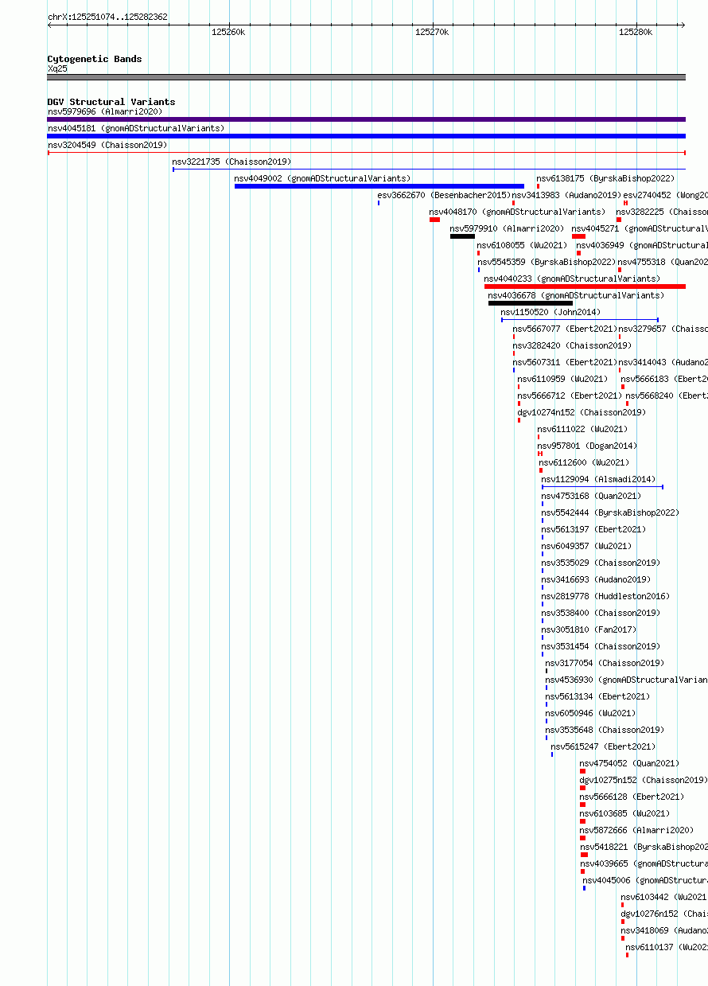Click the nsv5607311 (Ebert2021) label
This screenshot has width=708, height=986.
coord(565,362)
